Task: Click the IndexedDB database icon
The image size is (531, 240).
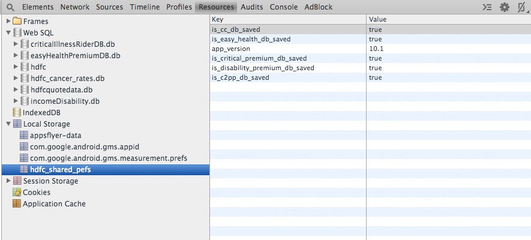Action: 17,112
